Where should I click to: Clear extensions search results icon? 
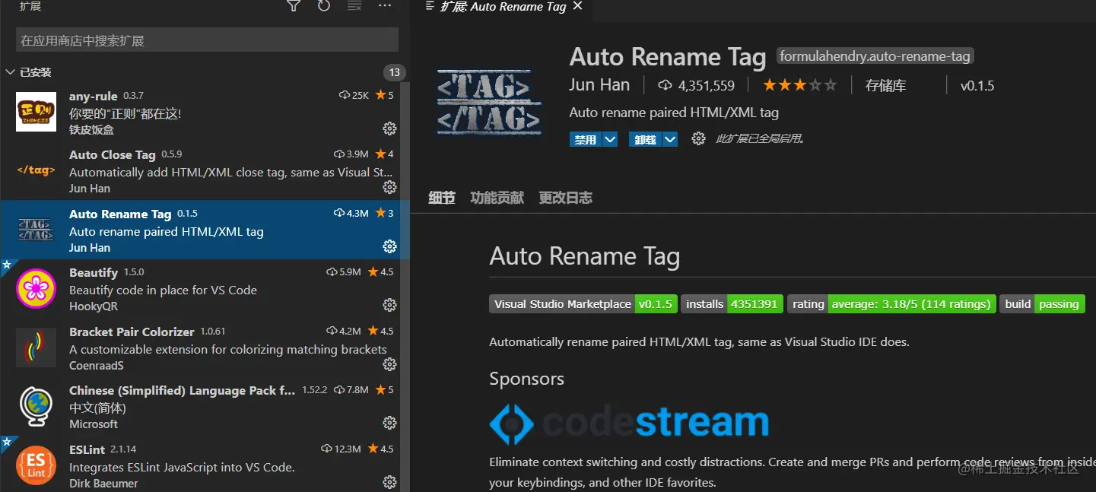(x=354, y=6)
